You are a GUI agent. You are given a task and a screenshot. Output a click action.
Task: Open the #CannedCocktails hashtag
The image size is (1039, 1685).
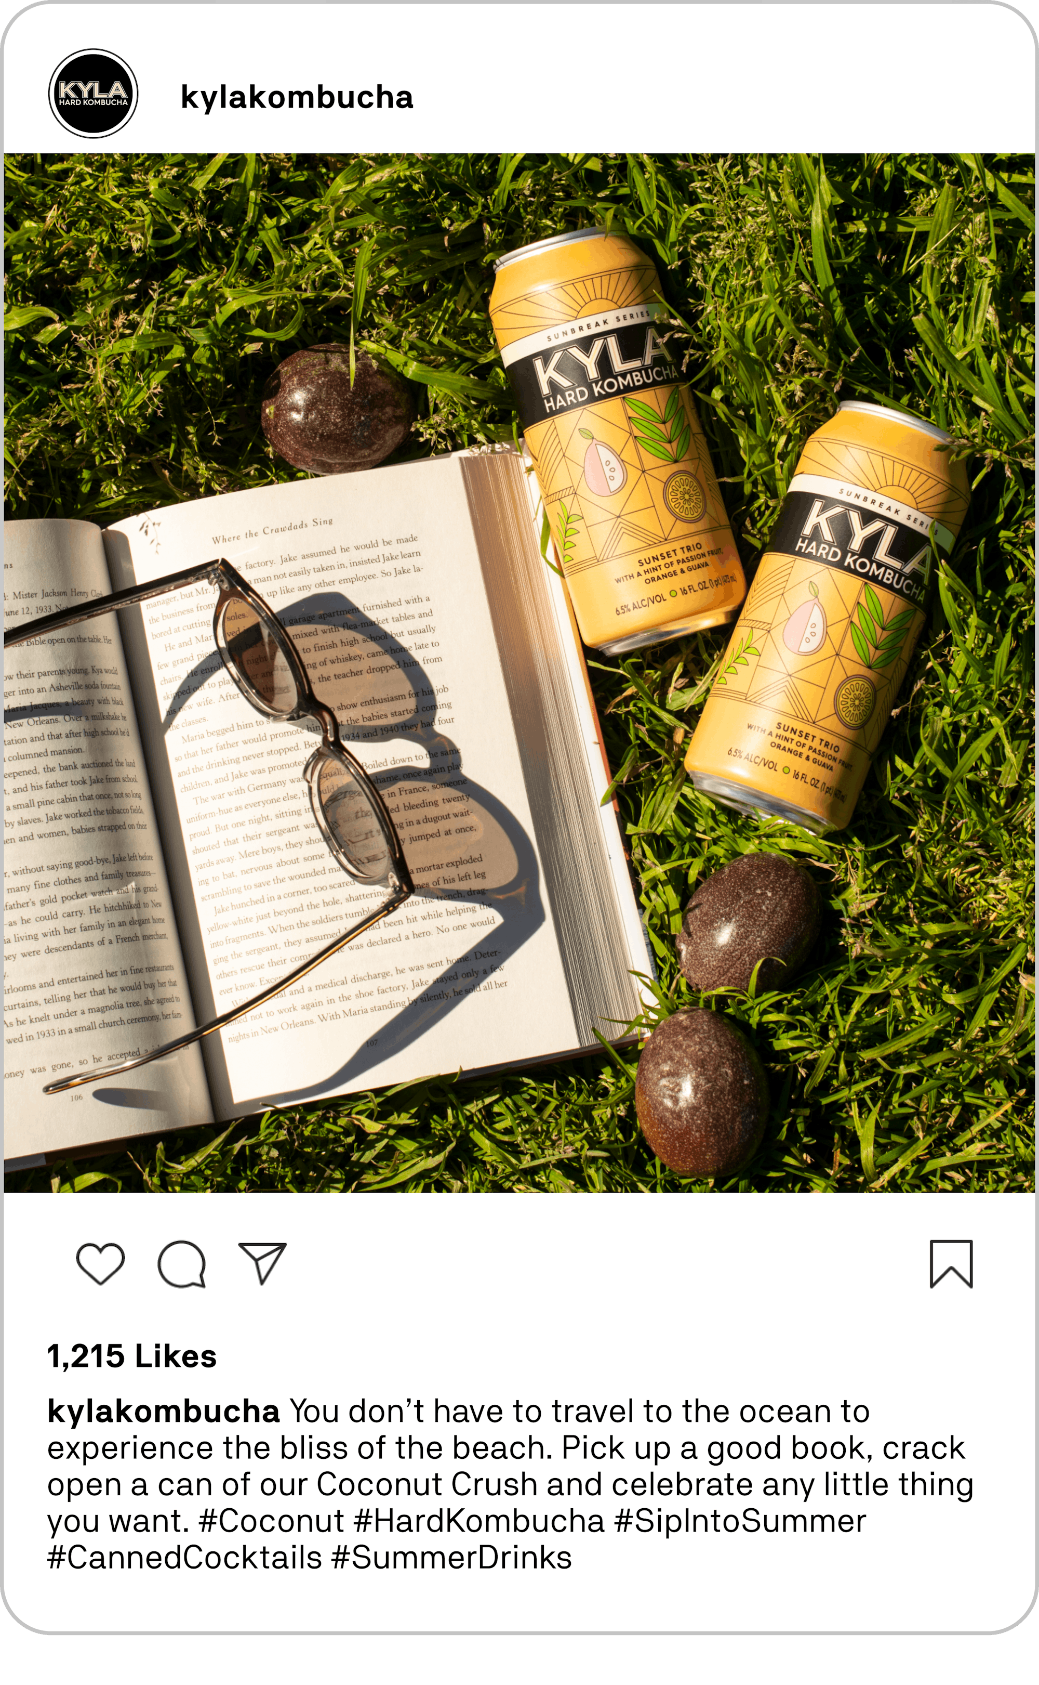click(184, 1557)
